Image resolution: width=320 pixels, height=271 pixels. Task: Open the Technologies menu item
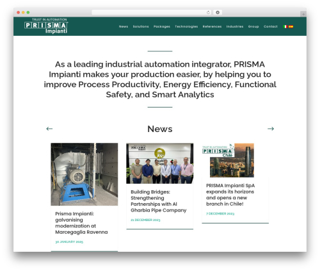(186, 26)
